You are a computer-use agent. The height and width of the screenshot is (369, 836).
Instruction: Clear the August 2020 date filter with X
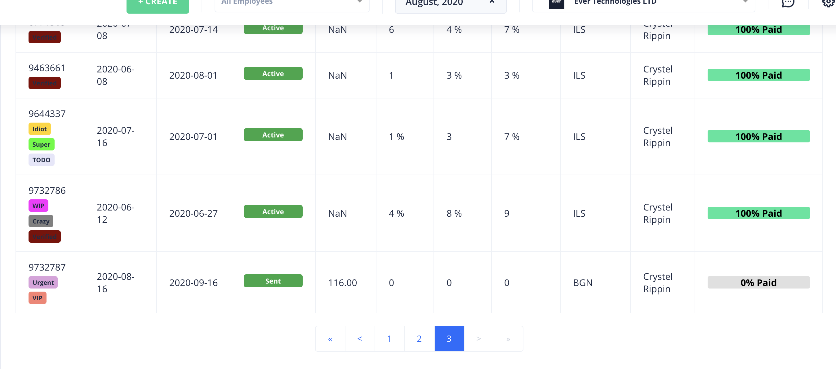492,2
